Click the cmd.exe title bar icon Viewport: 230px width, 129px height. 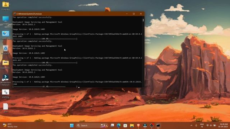point(15,14)
